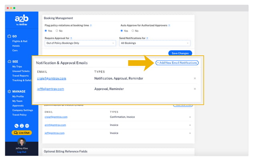The image size is (253, 161).
Task: Remove craigf@amtrav.com notification email with X
Action: click(195, 78)
